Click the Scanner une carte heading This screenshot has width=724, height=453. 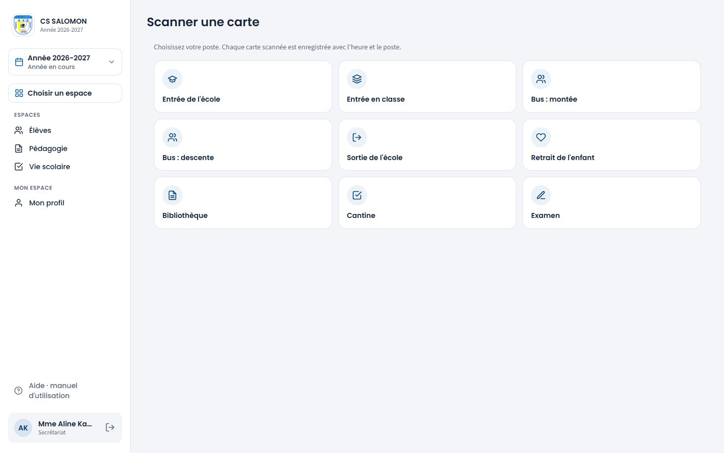pyautogui.click(x=203, y=22)
